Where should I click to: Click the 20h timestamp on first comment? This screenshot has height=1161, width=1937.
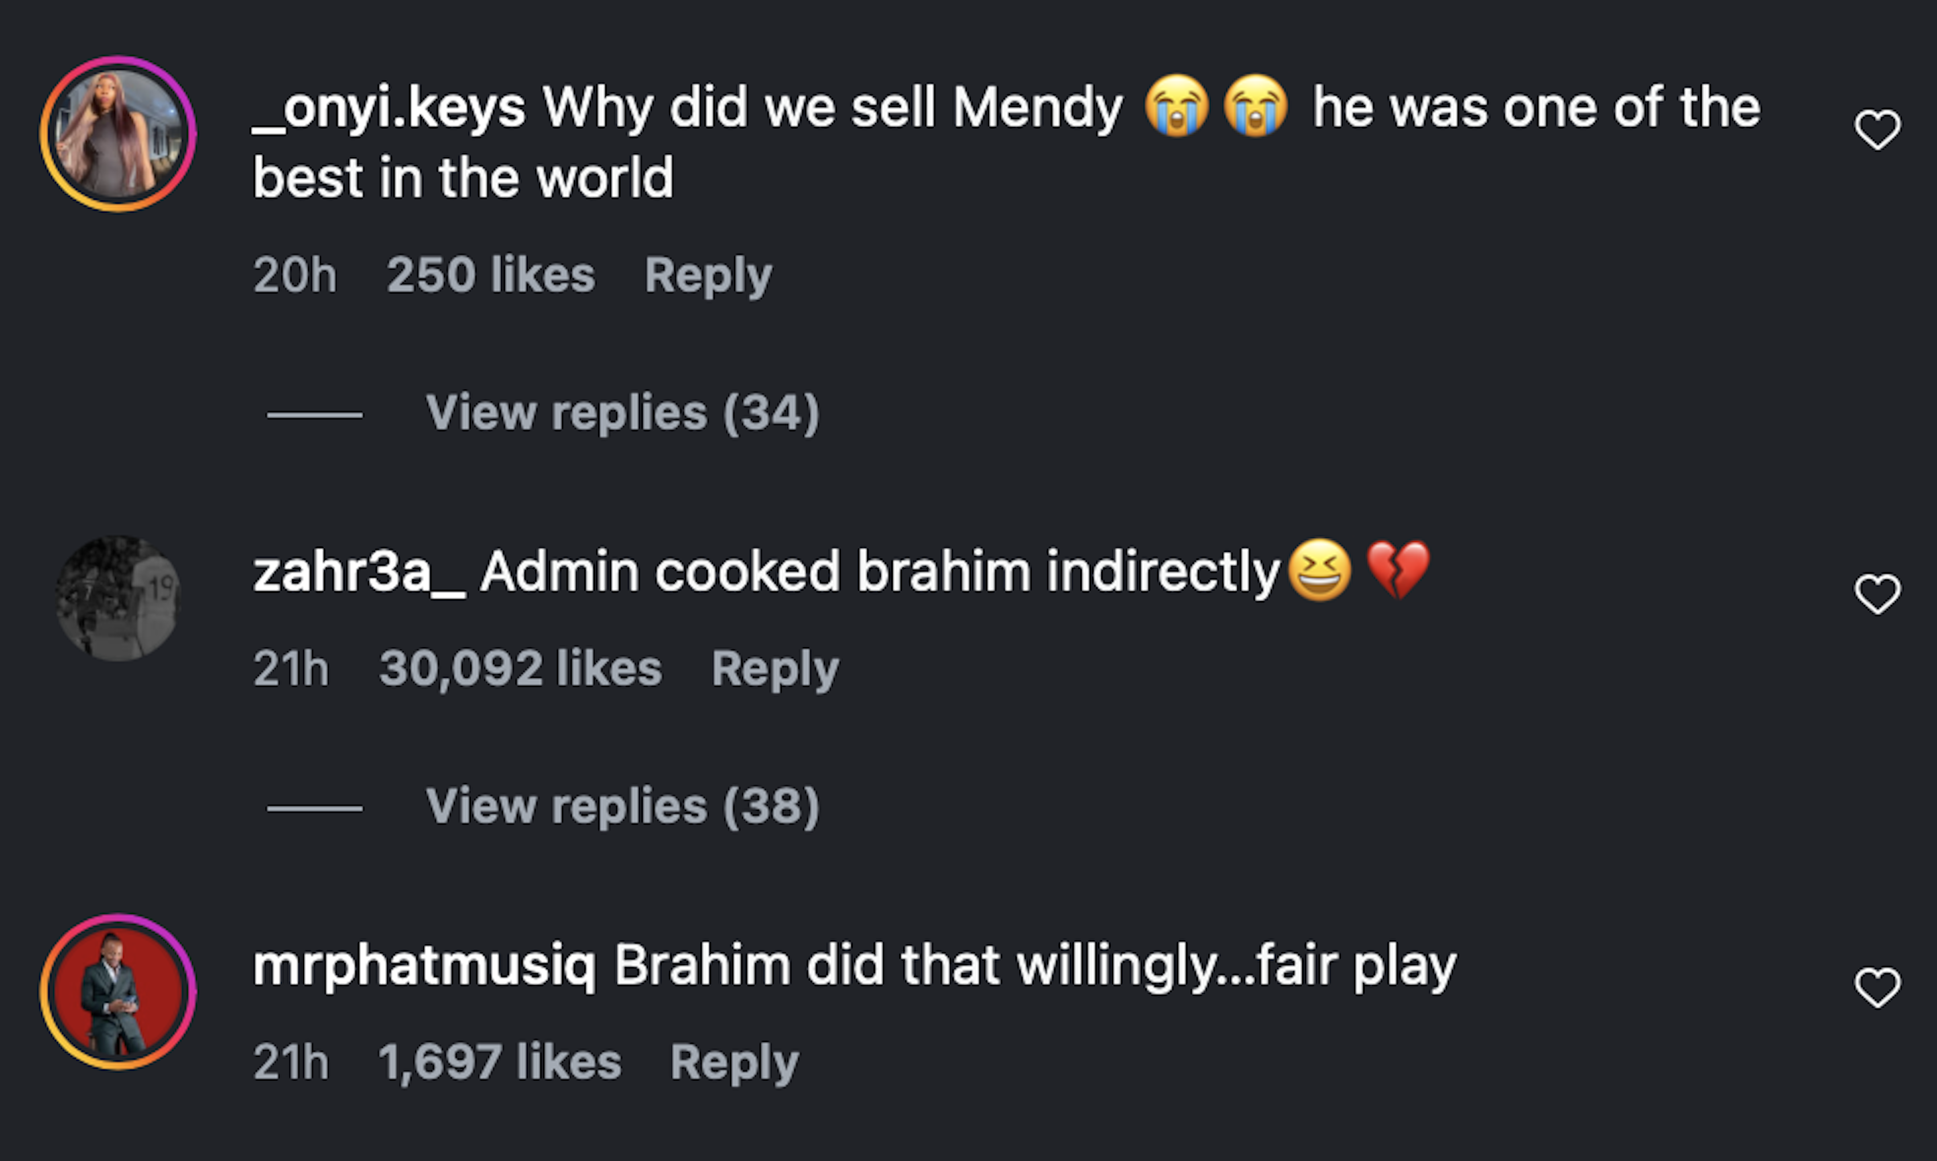(x=295, y=275)
